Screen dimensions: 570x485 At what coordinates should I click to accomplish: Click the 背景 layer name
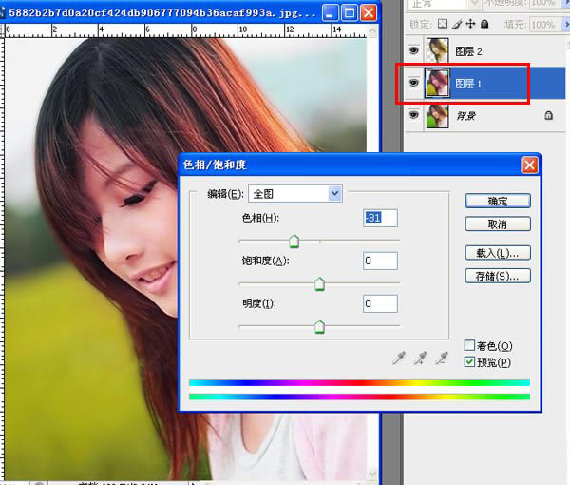click(466, 116)
